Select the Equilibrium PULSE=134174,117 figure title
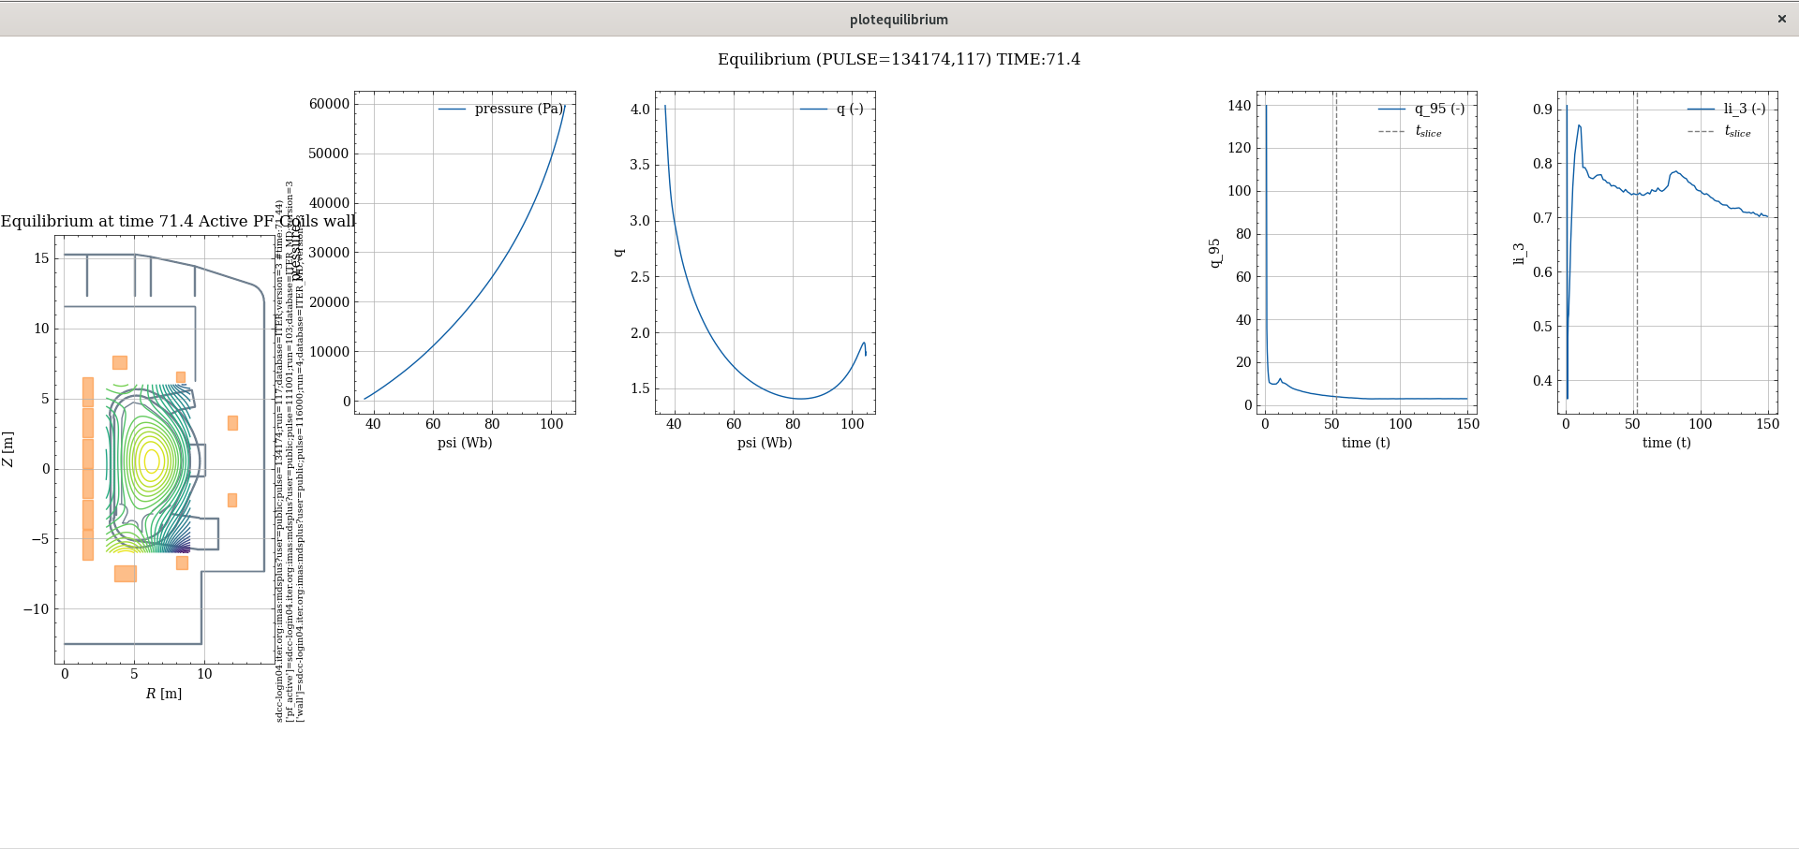The height and width of the screenshot is (849, 1799). click(899, 59)
